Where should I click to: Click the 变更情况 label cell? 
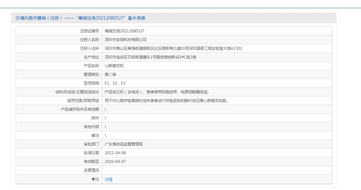[59, 170]
